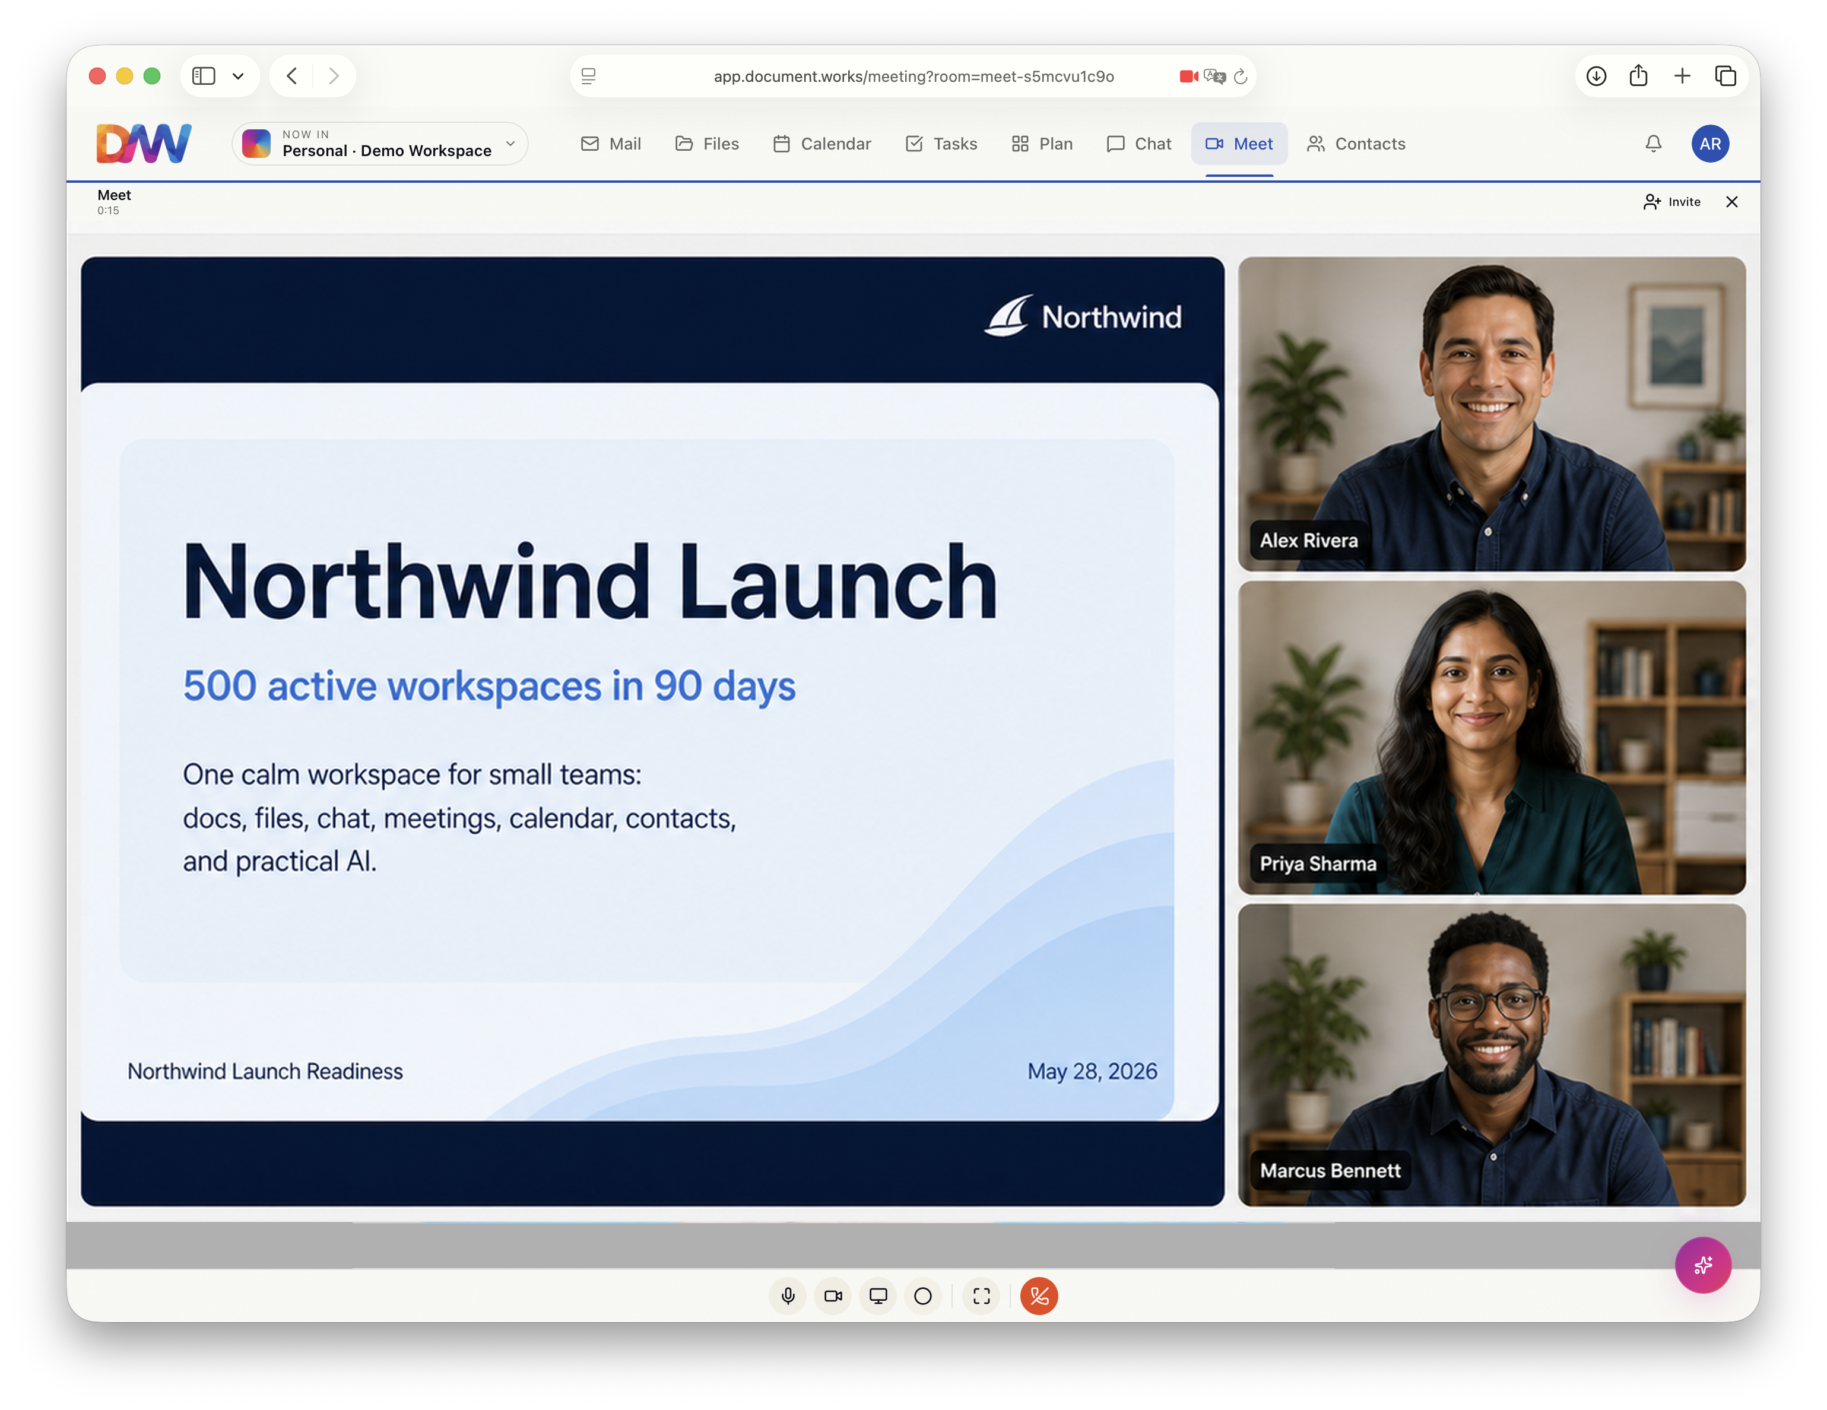Select Priya Sharma's video tile

click(x=1492, y=738)
